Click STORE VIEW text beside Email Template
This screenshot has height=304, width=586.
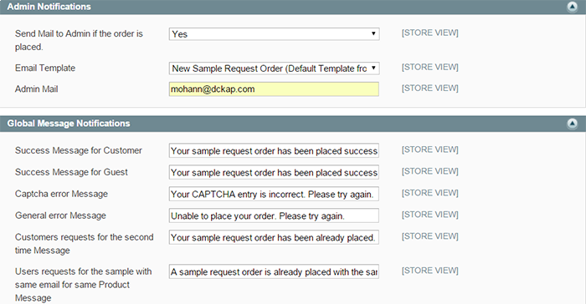[x=429, y=67]
